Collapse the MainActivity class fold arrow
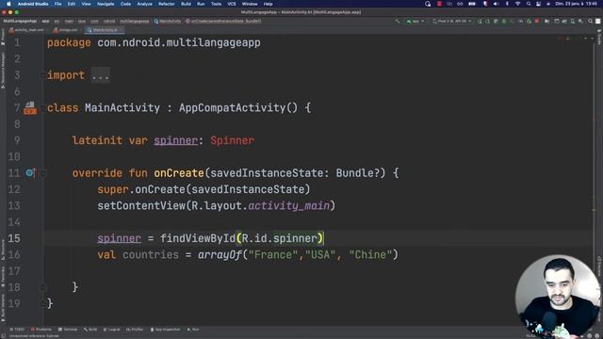Viewport: 603px width, 339px height. pos(42,108)
